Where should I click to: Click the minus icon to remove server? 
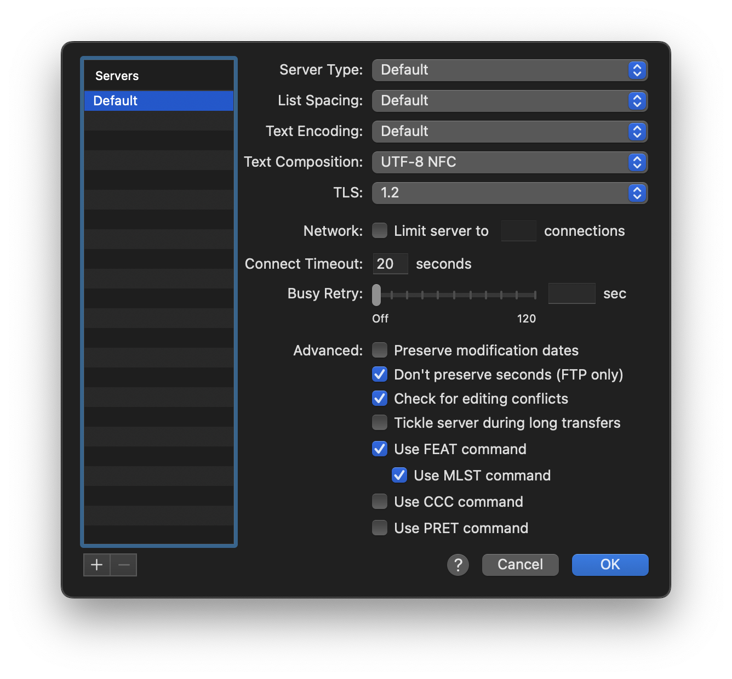tap(124, 565)
